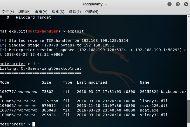Click the Size column header

(x=46, y=82)
